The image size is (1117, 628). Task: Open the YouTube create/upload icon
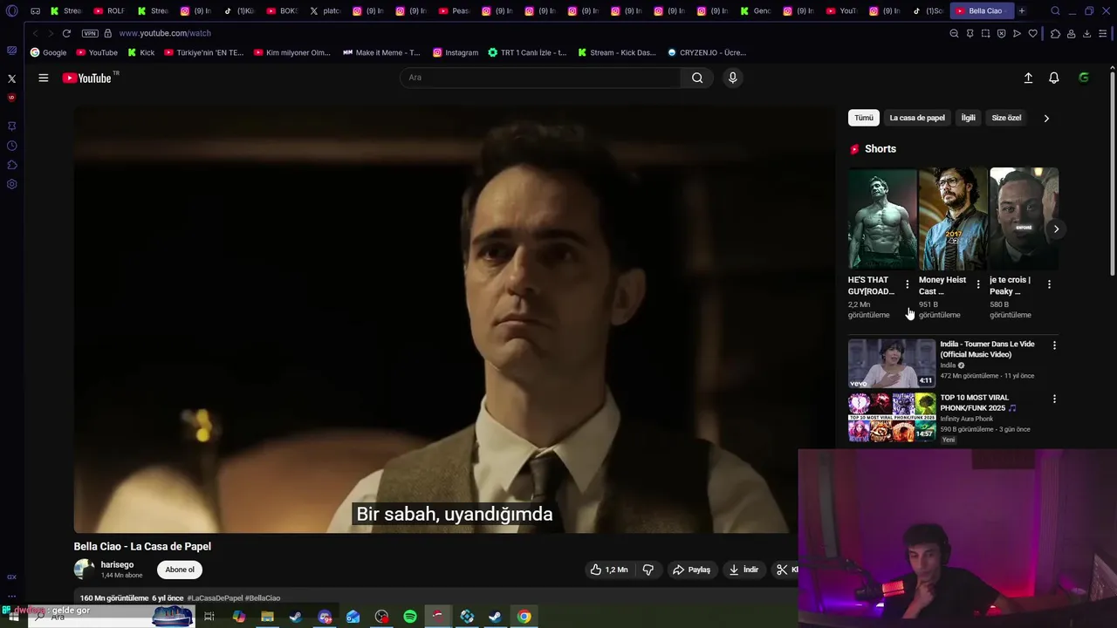pos(1028,78)
